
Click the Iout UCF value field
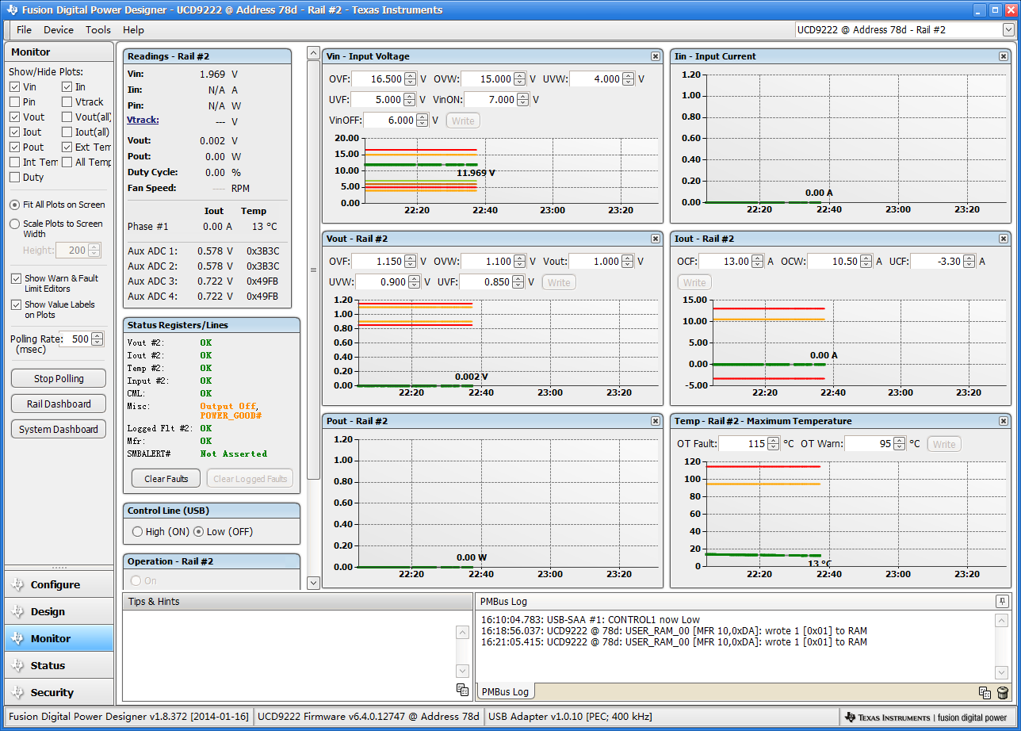coord(936,262)
